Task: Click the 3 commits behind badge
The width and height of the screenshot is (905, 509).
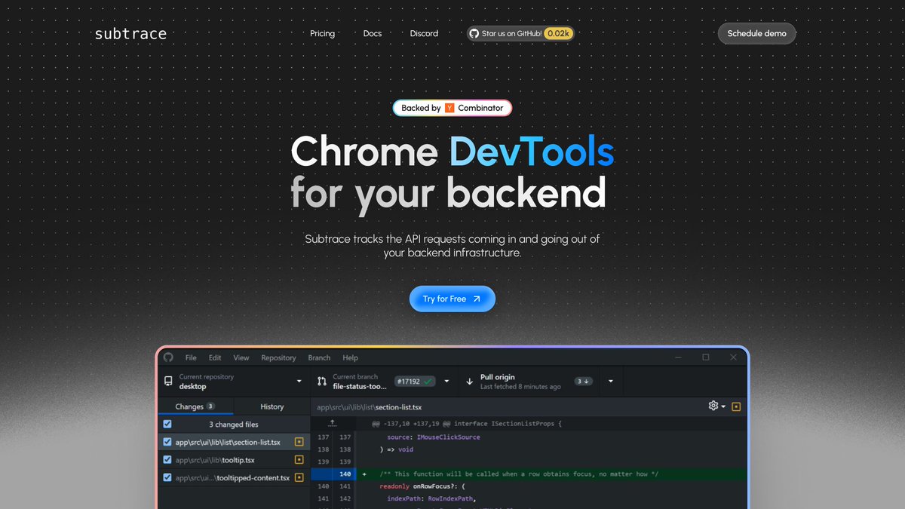Action: click(x=583, y=382)
